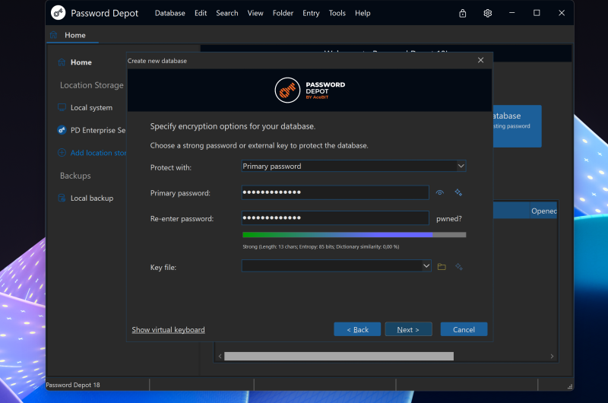Click the Re-enter password input field
The image size is (608, 403).
335,218
